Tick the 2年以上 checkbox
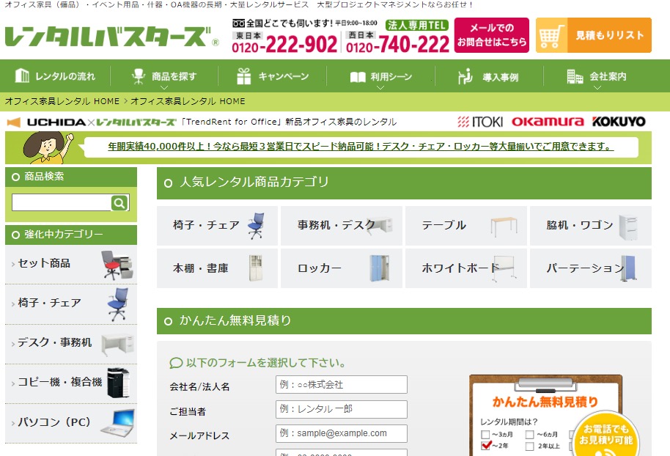Viewport: 670px width, 456px height. pos(530,446)
